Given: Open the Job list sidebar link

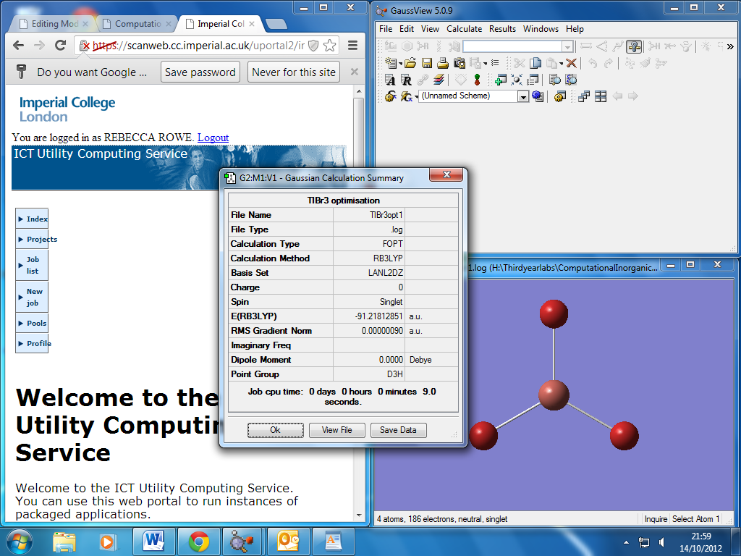Looking at the screenshot, I should pyautogui.click(x=32, y=265).
